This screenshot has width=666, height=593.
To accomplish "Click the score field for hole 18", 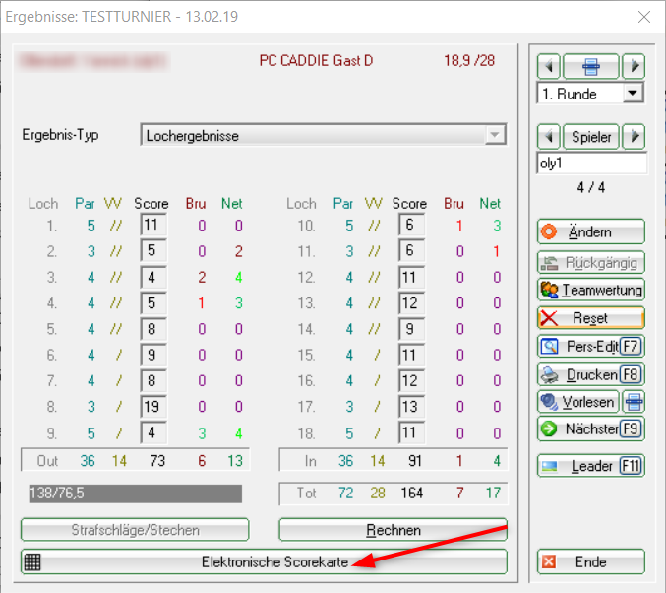I will 411,432.
